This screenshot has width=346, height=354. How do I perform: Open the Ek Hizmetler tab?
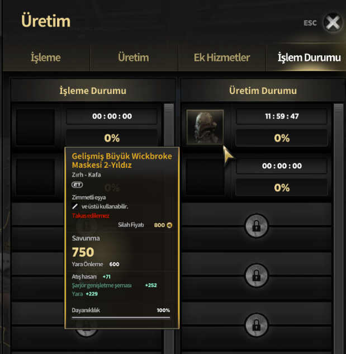222,58
